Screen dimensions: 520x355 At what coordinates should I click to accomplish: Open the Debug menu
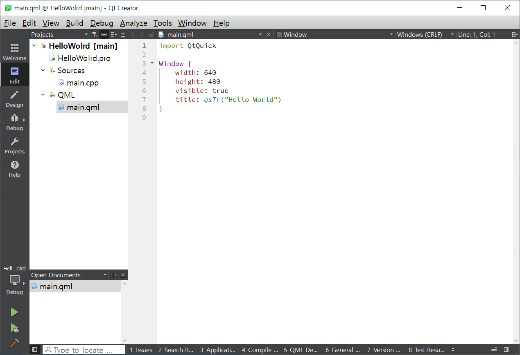(x=102, y=23)
